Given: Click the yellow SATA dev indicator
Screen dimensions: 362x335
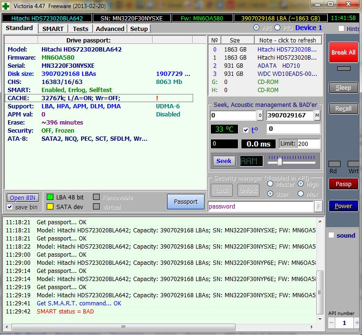Looking at the screenshot, I should click(50, 207).
